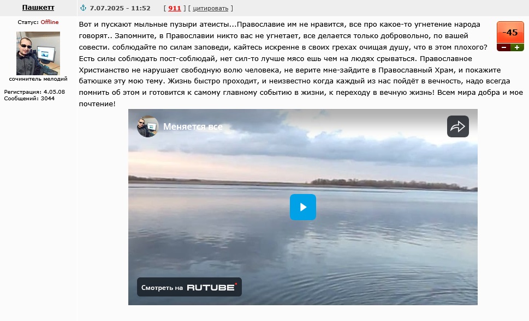Open the post number 911 link
The image size is (529, 321).
point(174,8)
